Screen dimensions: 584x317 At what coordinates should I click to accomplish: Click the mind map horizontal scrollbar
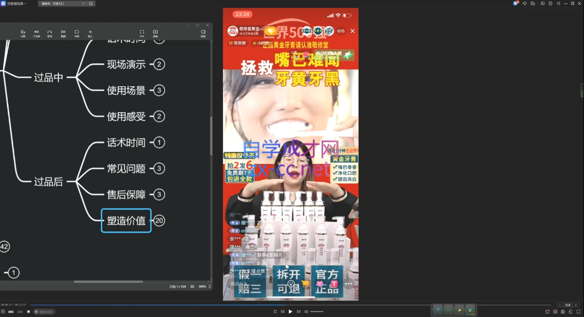[108, 282]
